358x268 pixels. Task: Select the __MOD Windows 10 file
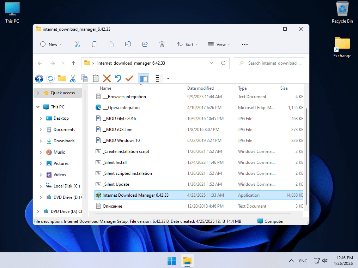tap(199, 140)
